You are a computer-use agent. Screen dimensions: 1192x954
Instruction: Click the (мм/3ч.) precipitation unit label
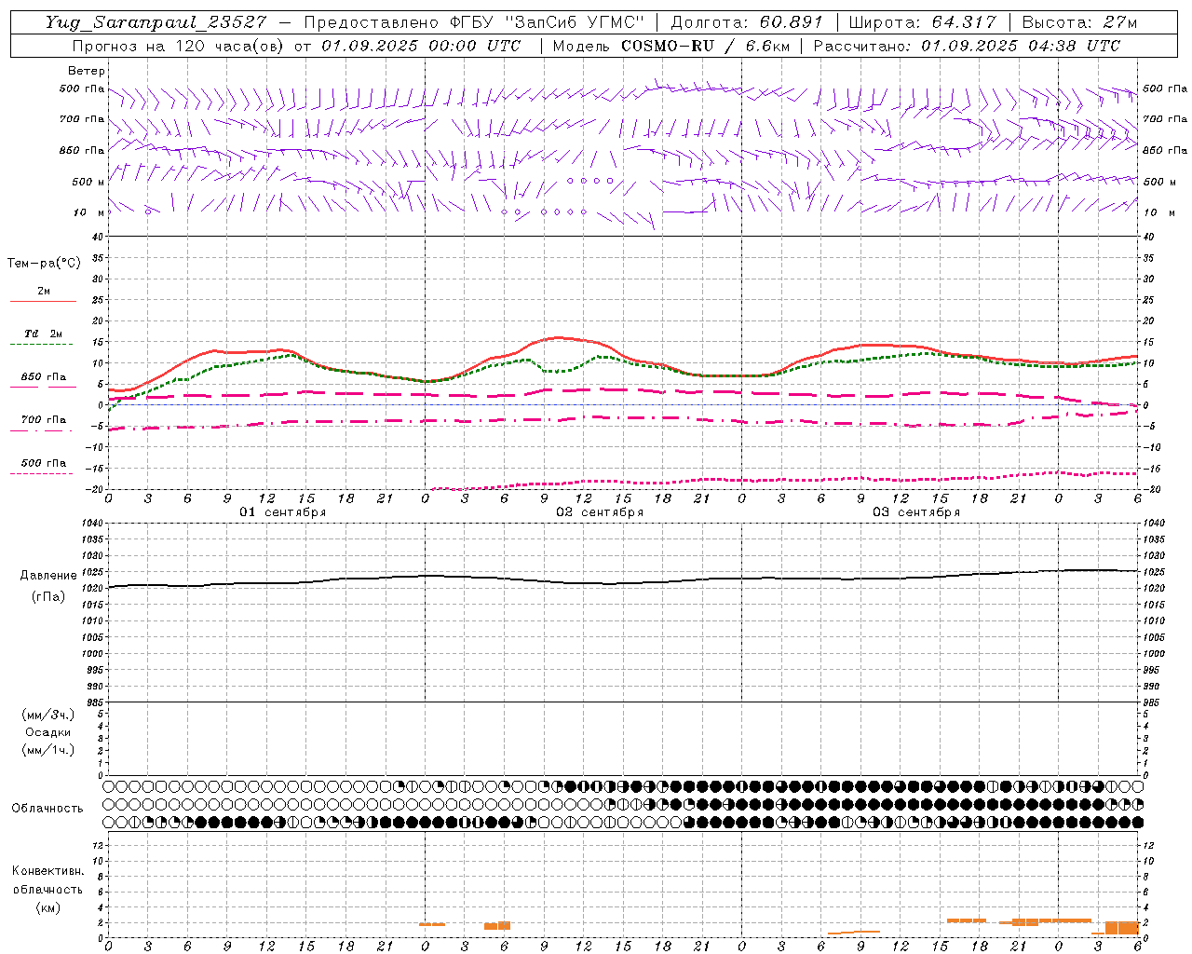pos(48,715)
